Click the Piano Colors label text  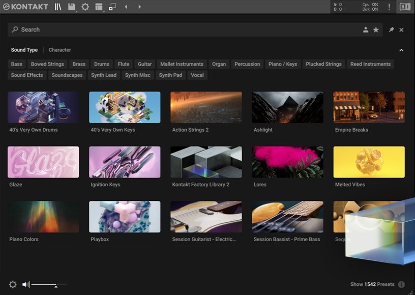[x=24, y=239]
